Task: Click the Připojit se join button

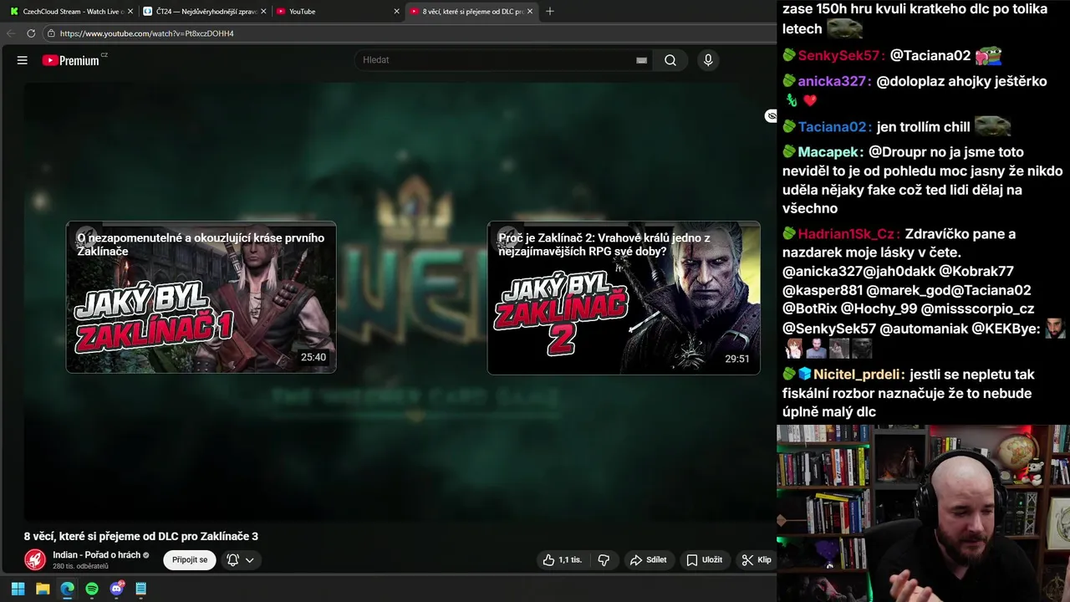Action: pyautogui.click(x=190, y=560)
